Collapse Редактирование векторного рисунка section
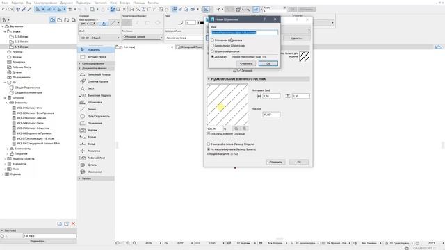Viewport: 445px width, 250px height. [209, 79]
